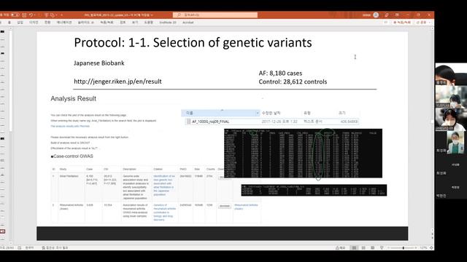Click the Atrial Fibrillation citation link in table

164,186
